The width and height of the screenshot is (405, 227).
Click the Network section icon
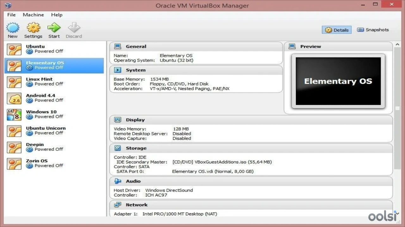click(117, 205)
